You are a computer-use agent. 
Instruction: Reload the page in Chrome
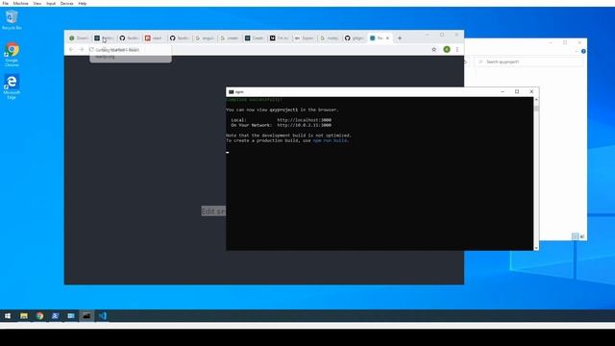(x=91, y=49)
